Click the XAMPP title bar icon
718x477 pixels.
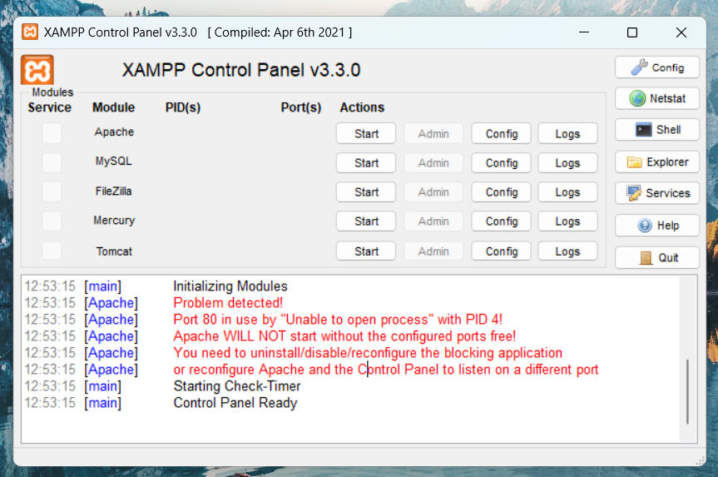[x=30, y=32]
